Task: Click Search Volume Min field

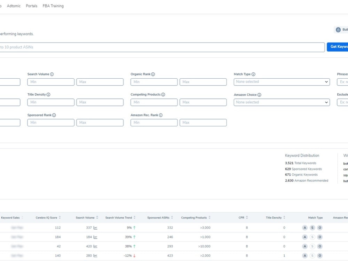Action: tap(51, 82)
